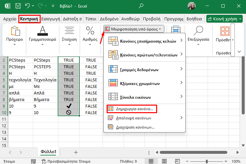Open the Αριθμός number format group
This screenshot has width=246, height=164.
[x=90, y=36]
